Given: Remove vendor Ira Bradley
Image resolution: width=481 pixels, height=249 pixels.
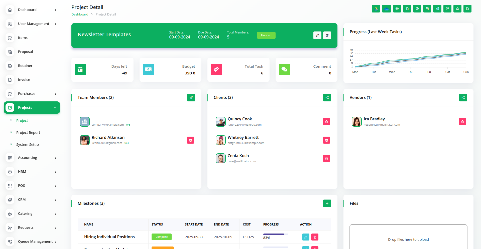Looking at the screenshot, I should point(462,122).
